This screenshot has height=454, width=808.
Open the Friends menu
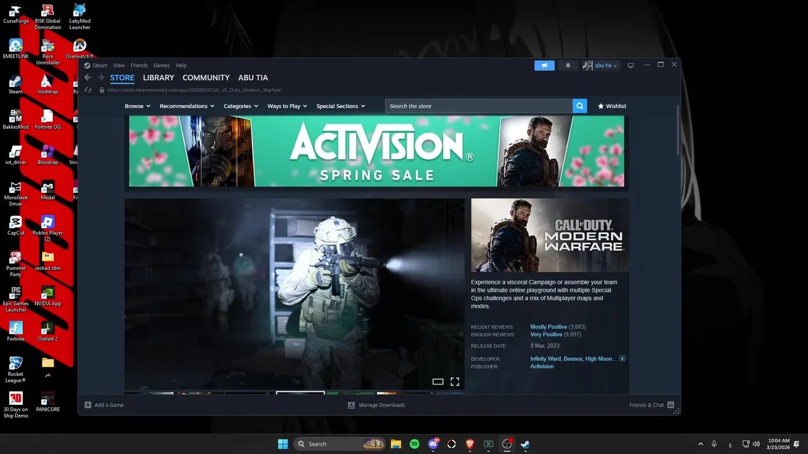139,66
